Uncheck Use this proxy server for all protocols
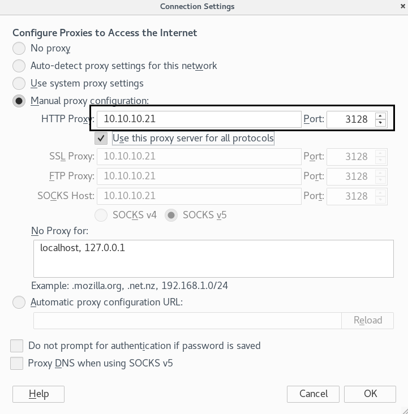408x414 pixels. [101, 138]
